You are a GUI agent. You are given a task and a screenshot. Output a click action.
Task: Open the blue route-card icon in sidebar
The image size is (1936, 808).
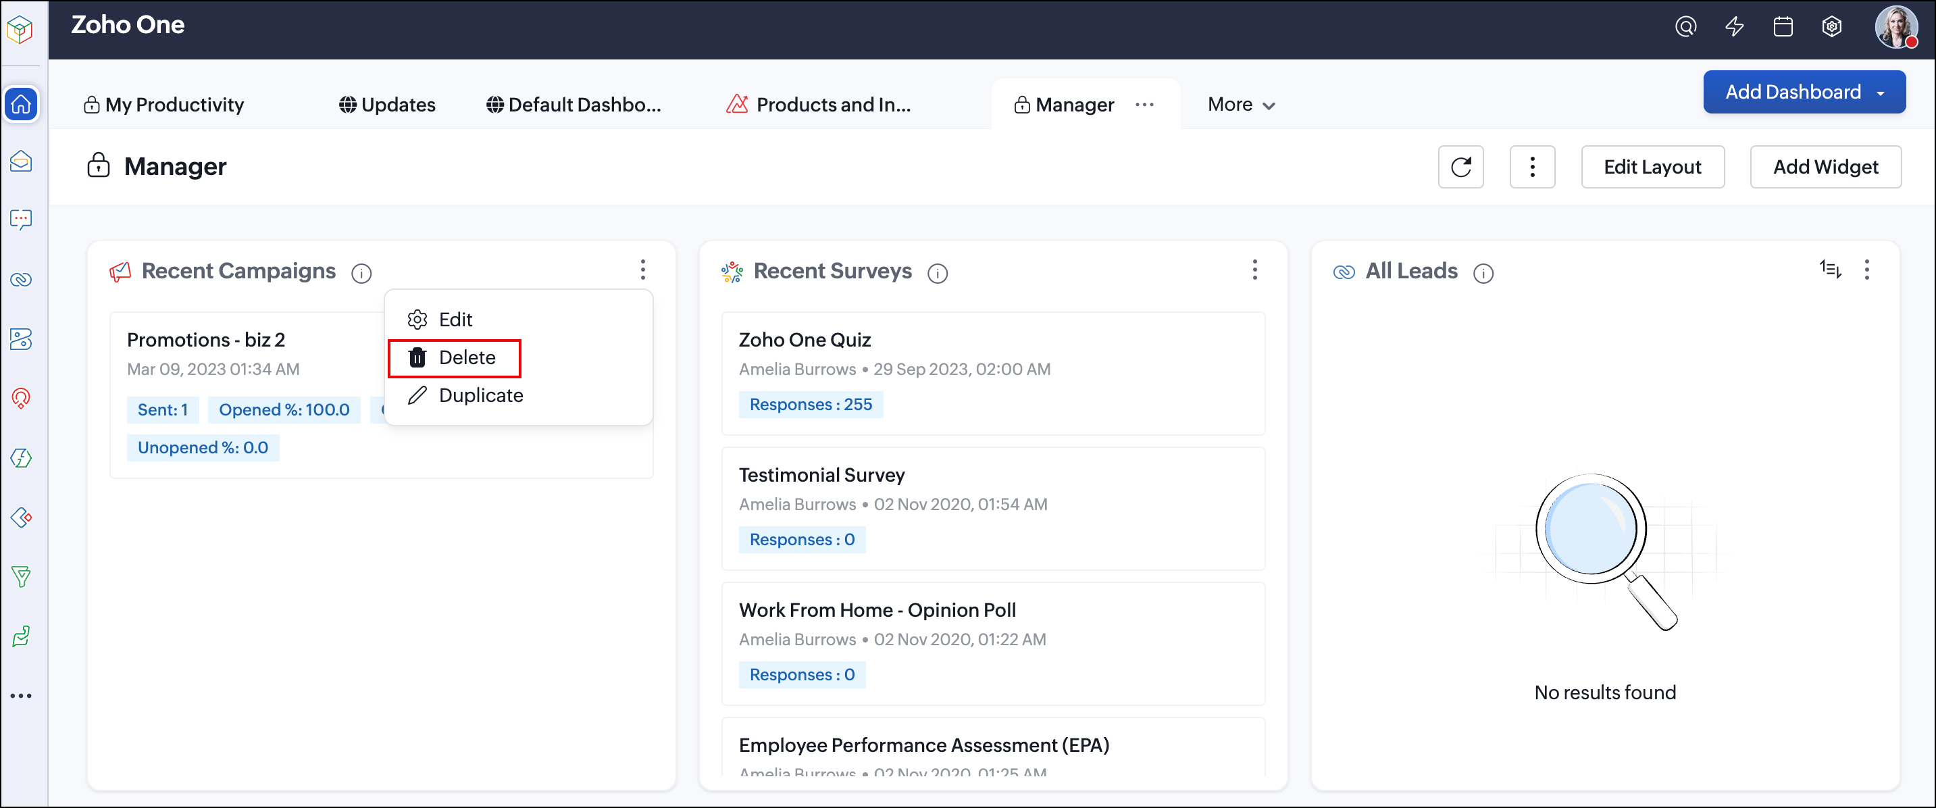click(21, 339)
